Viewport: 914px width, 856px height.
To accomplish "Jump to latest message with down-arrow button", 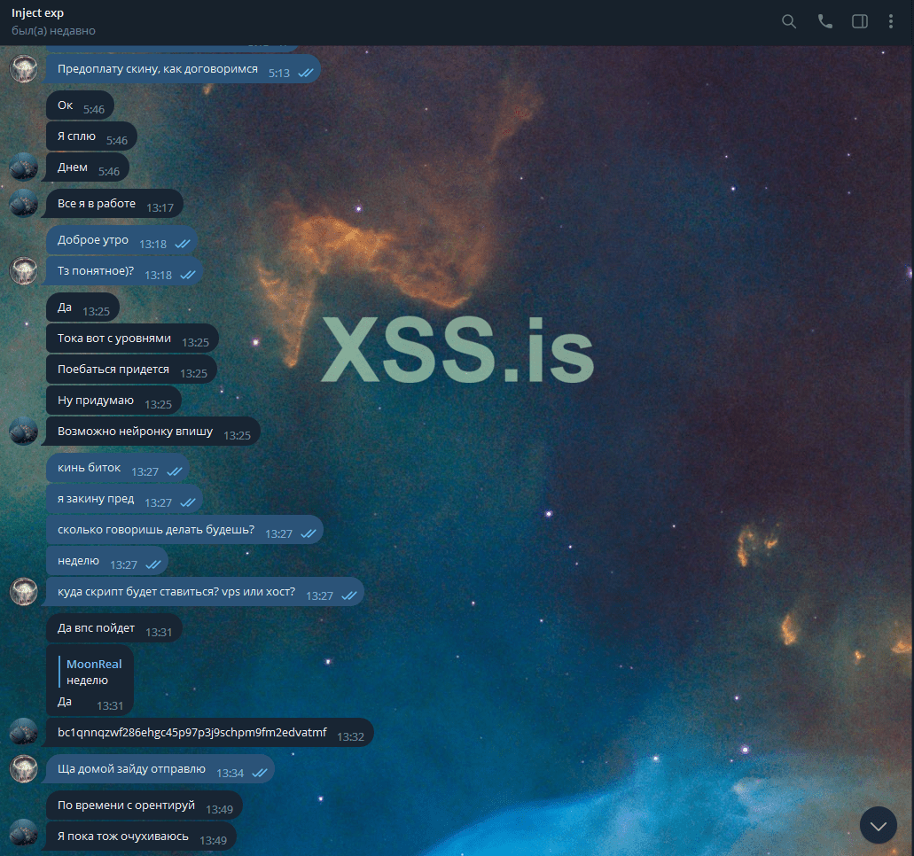I will pos(879,825).
